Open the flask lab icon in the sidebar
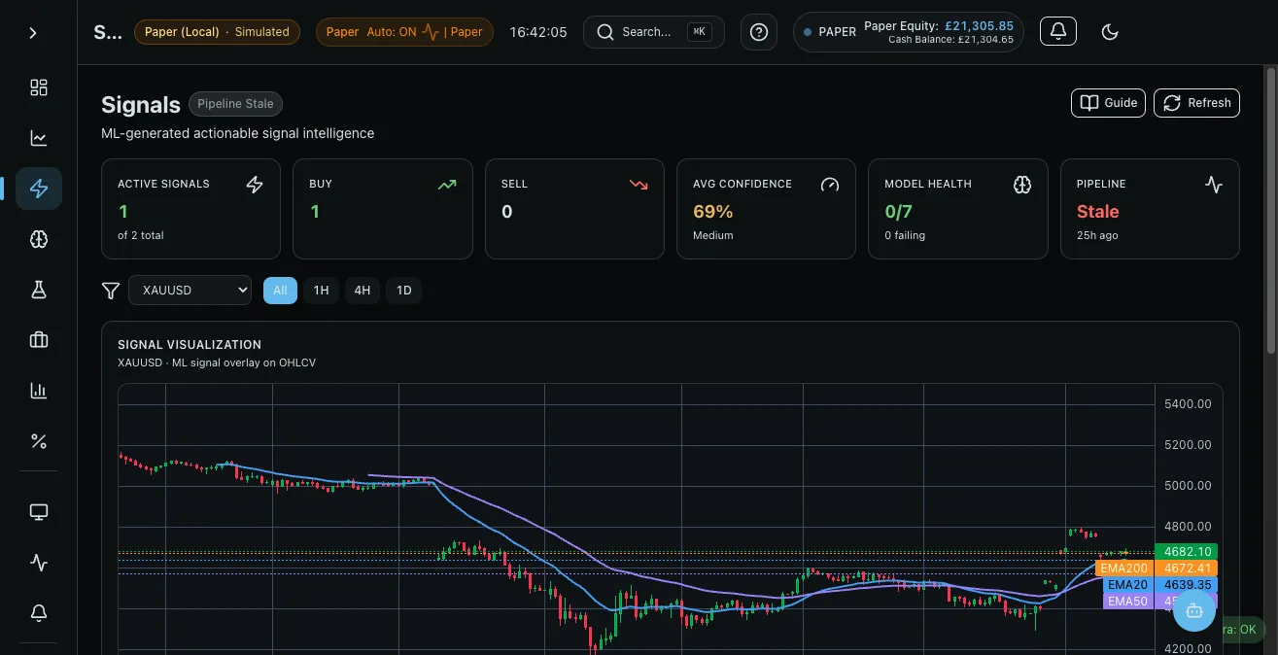The width and height of the screenshot is (1278, 655). [39, 290]
